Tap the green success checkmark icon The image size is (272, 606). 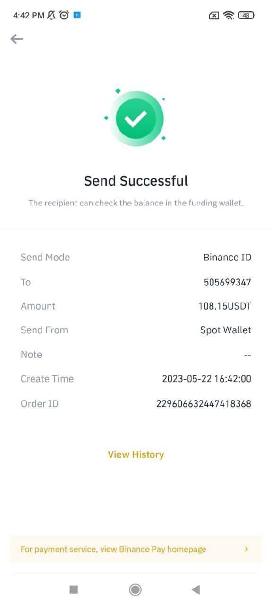tap(136, 118)
